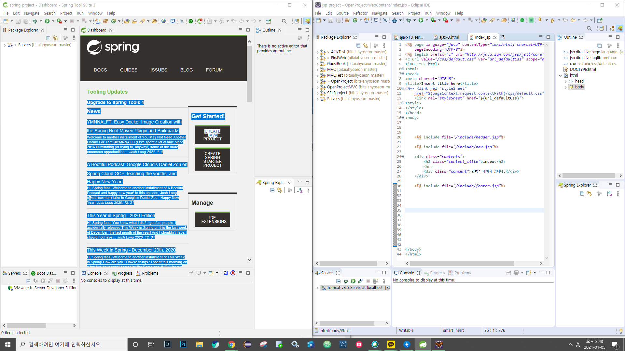Image resolution: width=625 pixels, height=351 pixels.
Task: Switch to the ajax-3.html editor tab
Action: coord(449,37)
